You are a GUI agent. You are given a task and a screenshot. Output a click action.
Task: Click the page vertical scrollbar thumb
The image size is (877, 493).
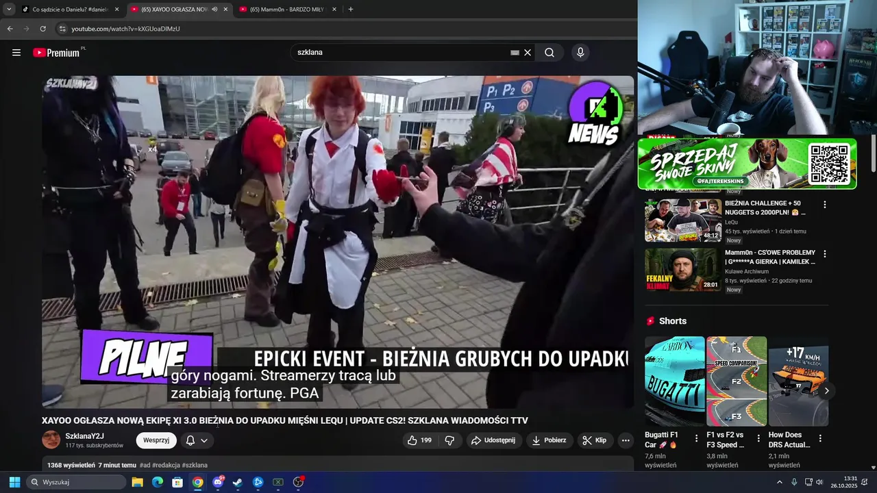click(873, 154)
